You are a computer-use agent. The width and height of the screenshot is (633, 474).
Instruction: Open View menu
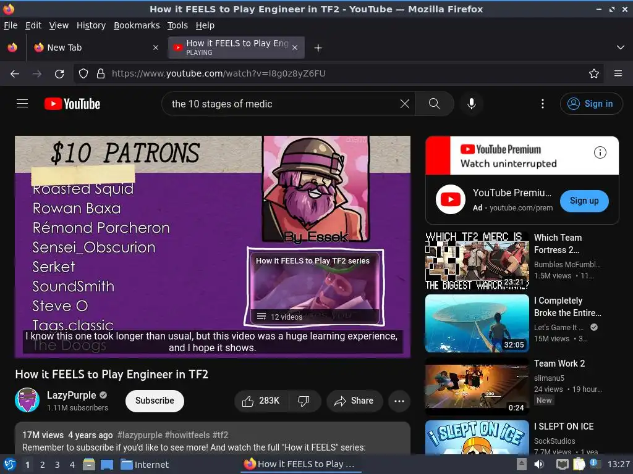[59, 25]
